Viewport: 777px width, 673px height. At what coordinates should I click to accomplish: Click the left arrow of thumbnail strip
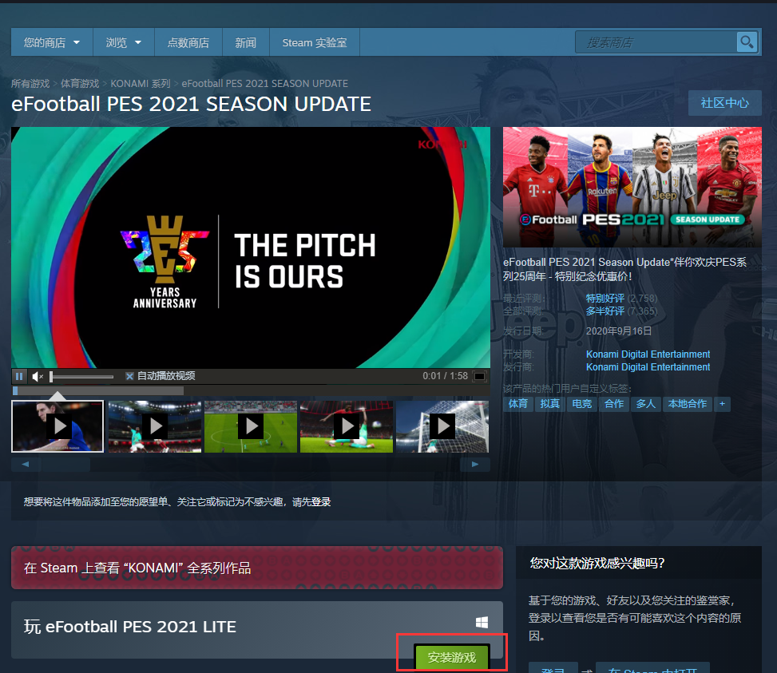coord(26,465)
